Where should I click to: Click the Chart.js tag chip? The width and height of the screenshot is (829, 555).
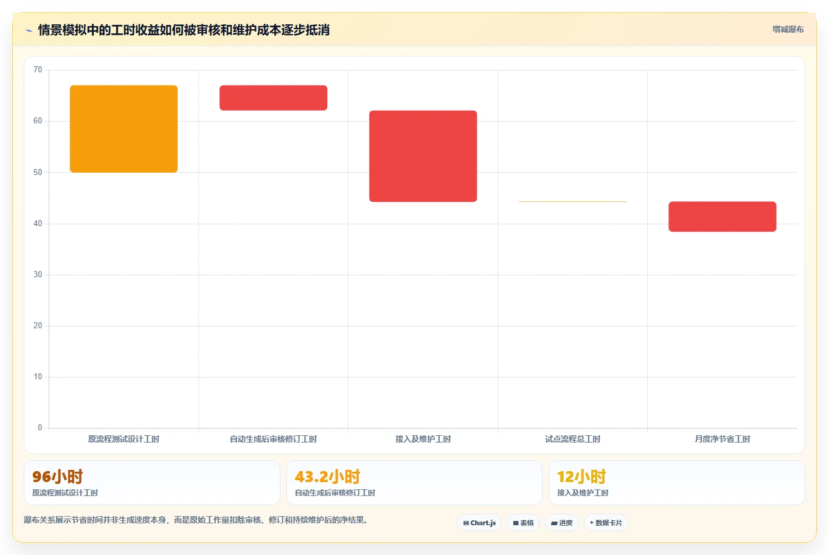click(479, 523)
